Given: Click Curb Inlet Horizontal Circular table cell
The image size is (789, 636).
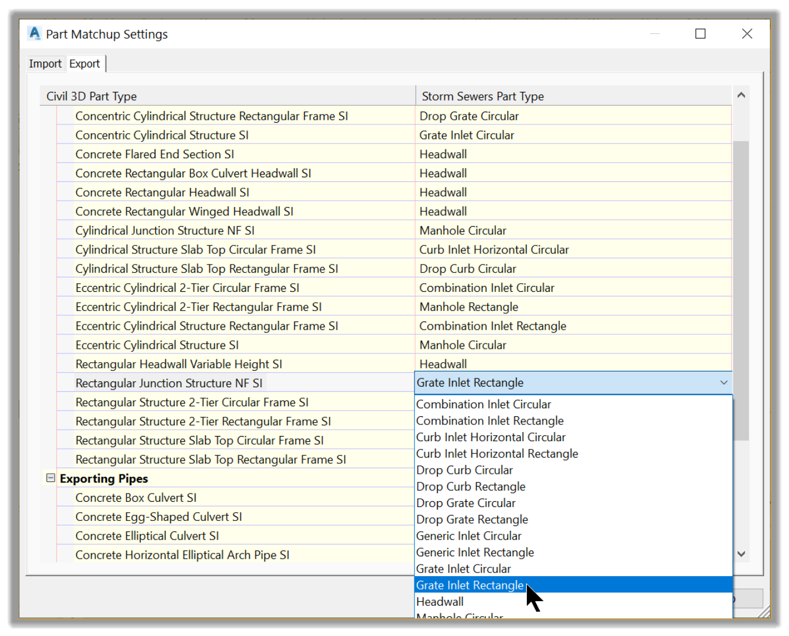Looking at the screenshot, I should 573,249.
